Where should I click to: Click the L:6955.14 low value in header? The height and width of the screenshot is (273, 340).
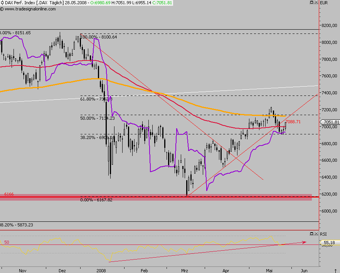tap(141, 3)
